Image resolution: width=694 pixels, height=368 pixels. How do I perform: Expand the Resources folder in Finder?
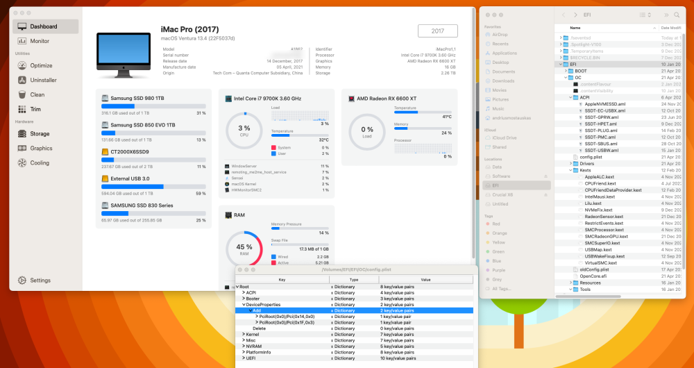tap(570, 283)
